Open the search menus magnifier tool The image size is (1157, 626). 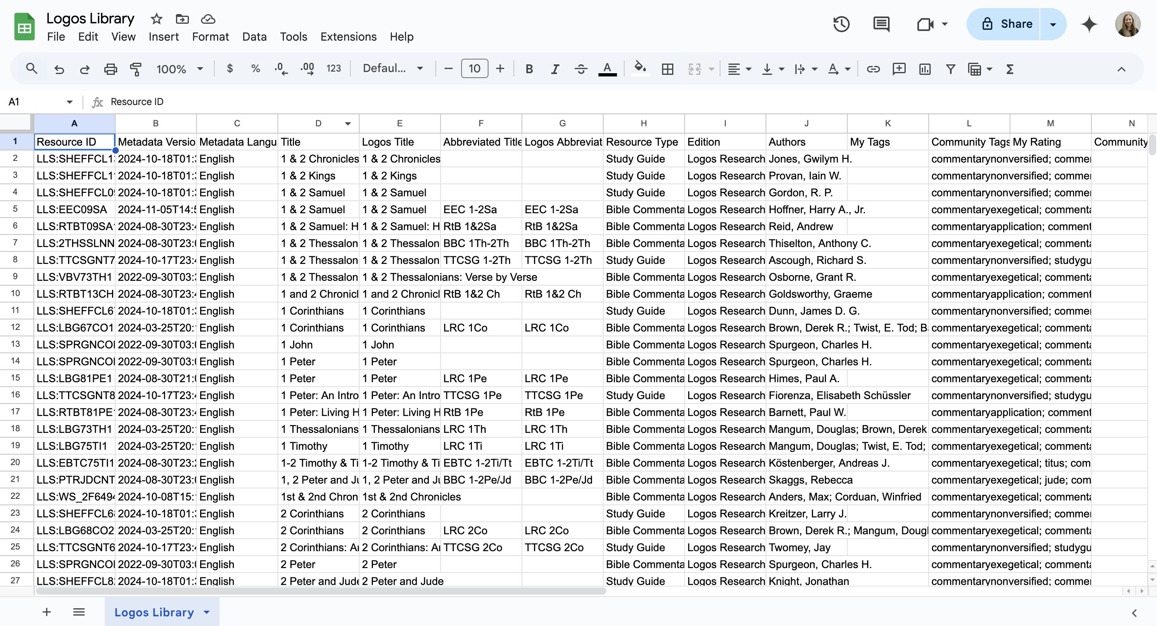[31, 69]
